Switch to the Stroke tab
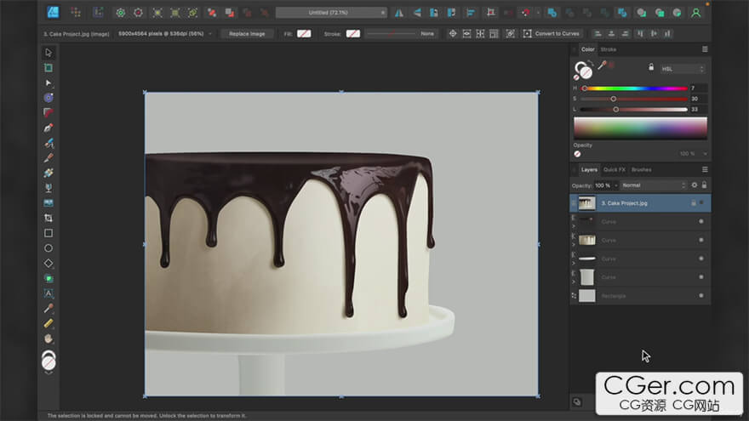This screenshot has height=421, width=749. coord(609,49)
